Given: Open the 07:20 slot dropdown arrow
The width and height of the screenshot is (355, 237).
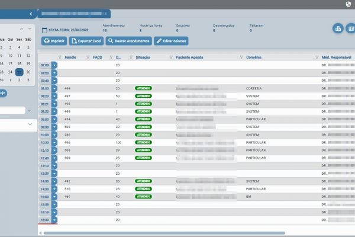Looking at the screenshot, I should point(54,73).
